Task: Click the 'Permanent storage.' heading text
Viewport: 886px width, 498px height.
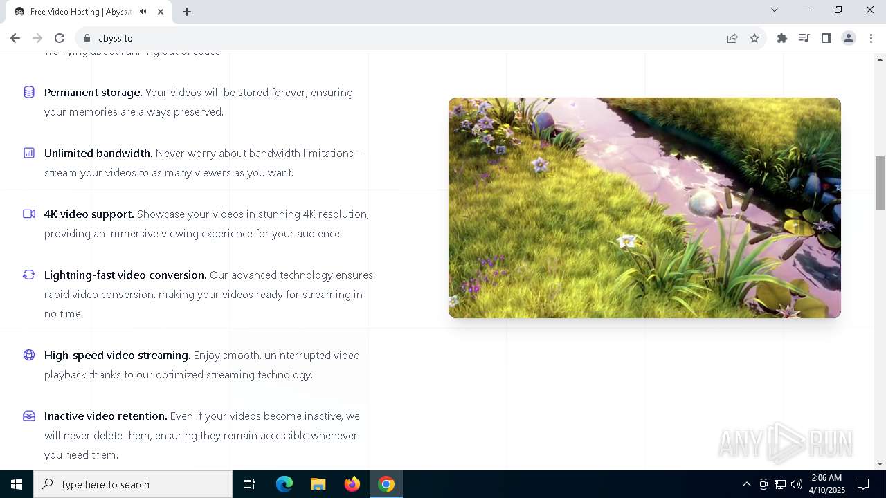Action: coord(93,92)
